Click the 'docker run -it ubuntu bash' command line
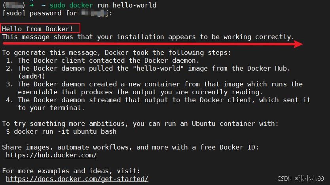This screenshot has width=330, height=185. [61, 131]
